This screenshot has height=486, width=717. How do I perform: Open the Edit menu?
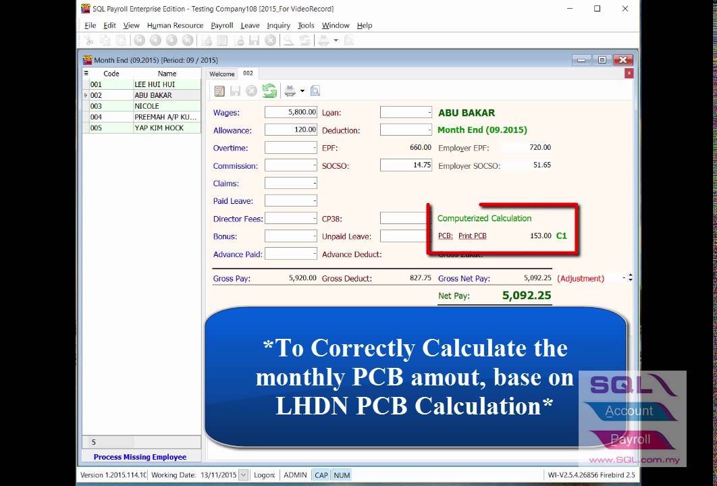109,26
